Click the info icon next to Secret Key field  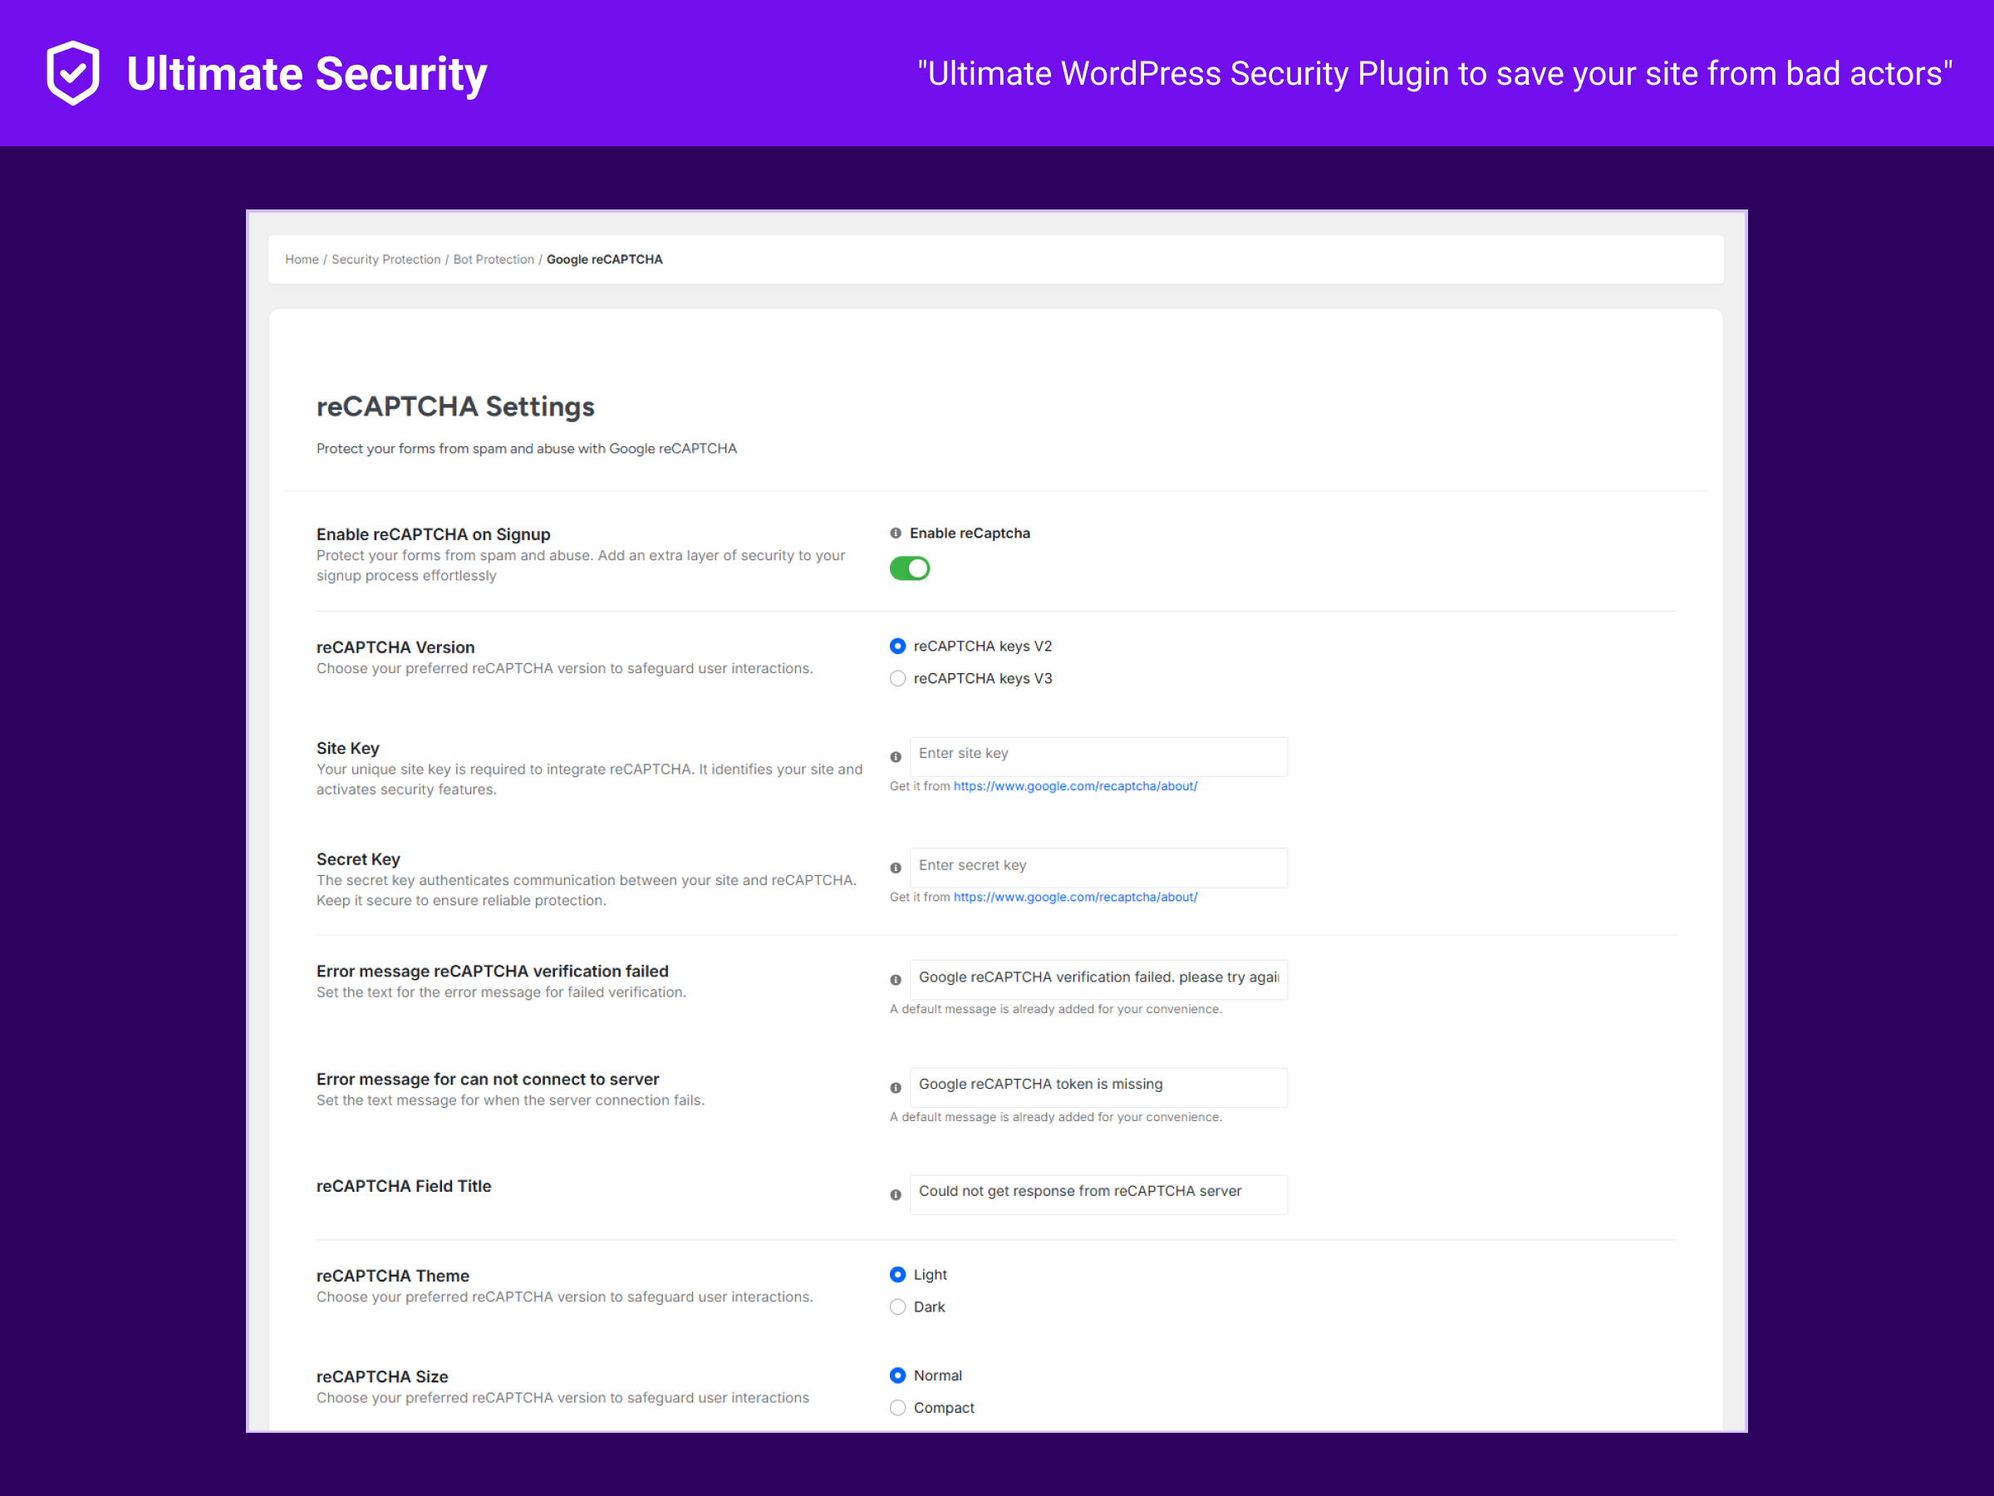point(895,868)
